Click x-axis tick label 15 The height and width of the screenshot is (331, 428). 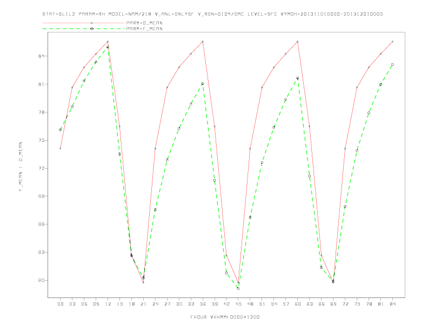click(x=119, y=304)
